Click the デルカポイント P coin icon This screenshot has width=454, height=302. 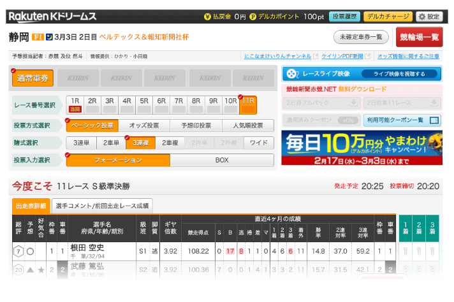[x=253, y=17]
